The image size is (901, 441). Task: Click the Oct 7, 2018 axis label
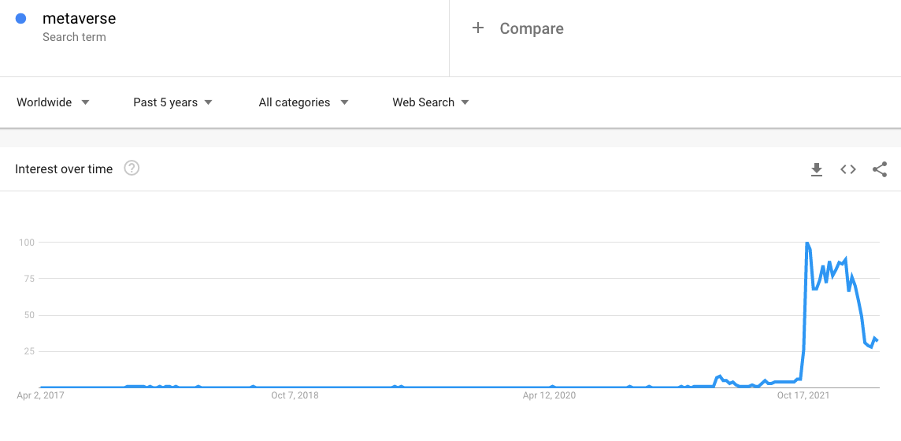295,395
